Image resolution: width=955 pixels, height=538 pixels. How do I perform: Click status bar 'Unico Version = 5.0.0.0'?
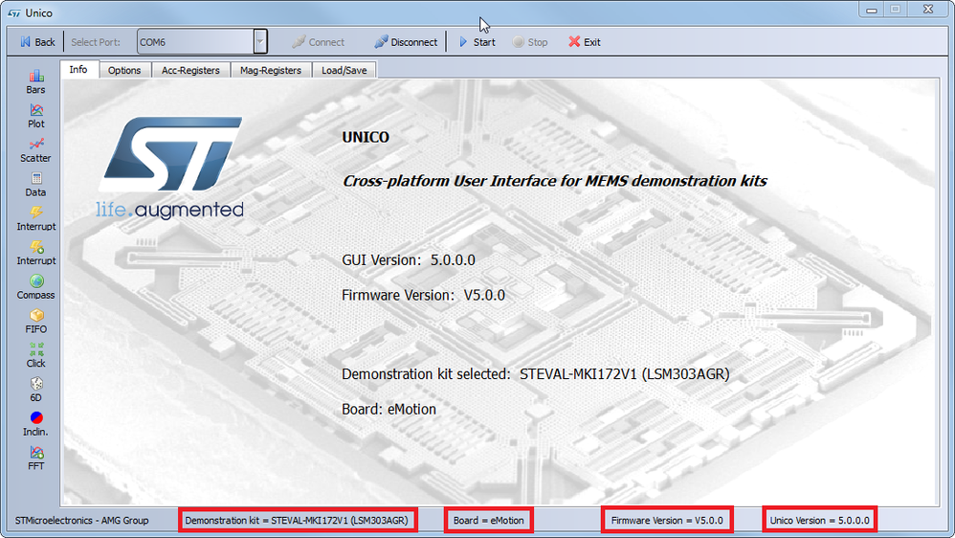(x=819, y=521)
